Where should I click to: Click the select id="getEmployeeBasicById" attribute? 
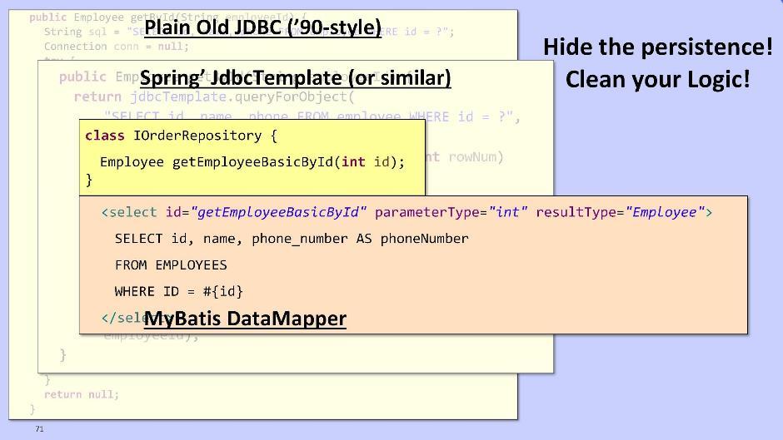(x=267, y=213)
